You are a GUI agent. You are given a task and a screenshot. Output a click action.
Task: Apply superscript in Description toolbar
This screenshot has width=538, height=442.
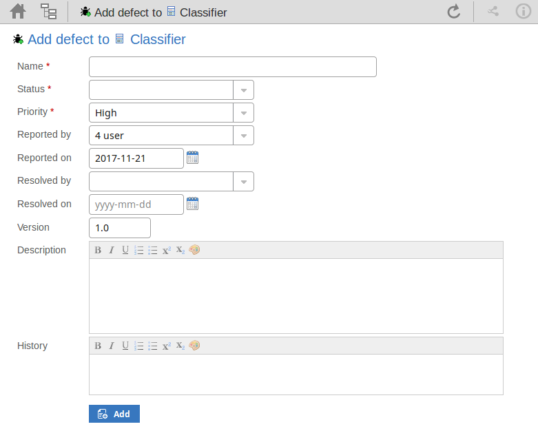[x=167, y=250]
